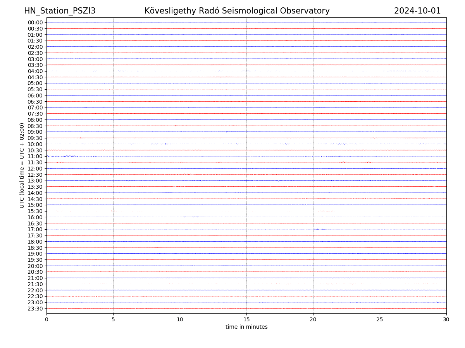This screenshot has height=348, width=465.
Task: Click the 06:30 time row label
Action: coord(35,102)
